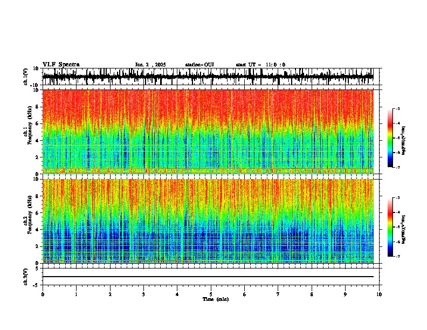Click the '6' frequency tick of ch.1 spectrogram

tap(38, 123)
